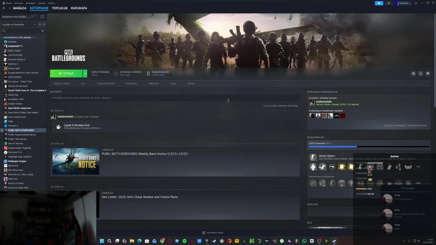The width and height of the screenshot is (436, 245).
Task: Open WhatsApp from the taskbar
Action: click(x=304, y=241)
